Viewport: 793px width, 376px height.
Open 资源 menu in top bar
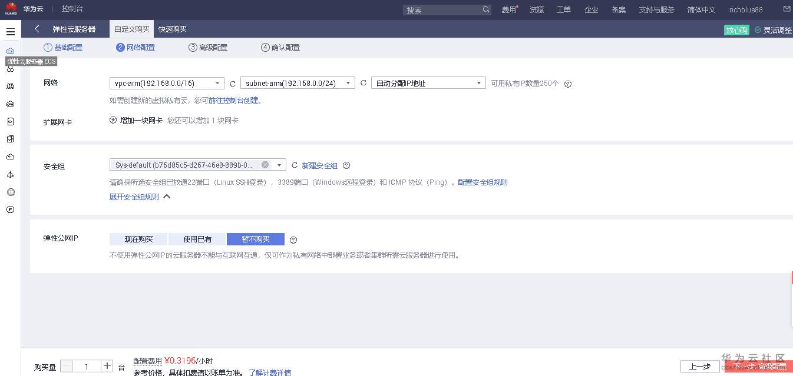click(536, 10)
